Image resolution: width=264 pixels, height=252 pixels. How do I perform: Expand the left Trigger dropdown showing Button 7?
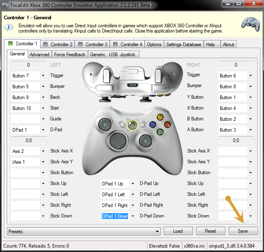click(x=43, y=76)
